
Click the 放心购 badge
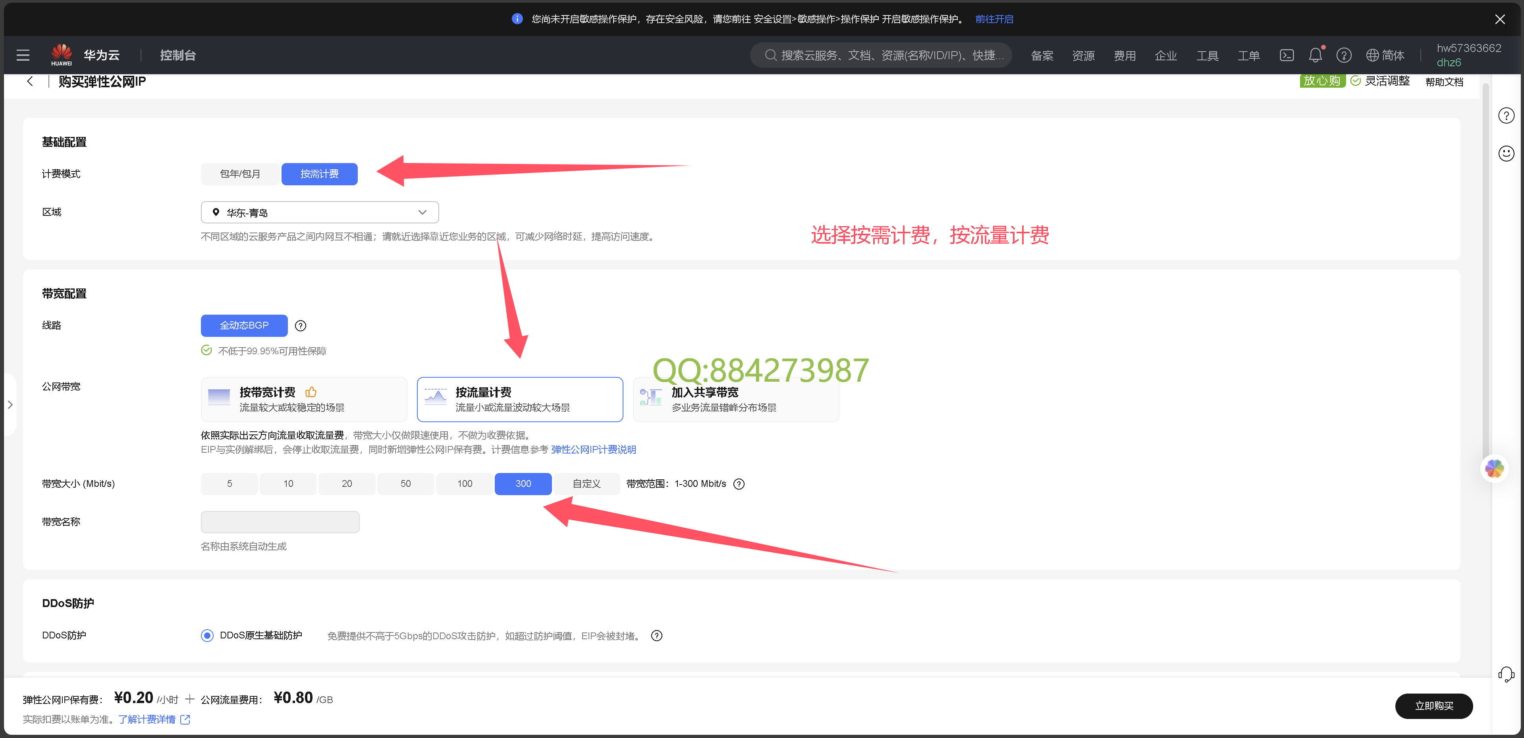click(1322, 81)
